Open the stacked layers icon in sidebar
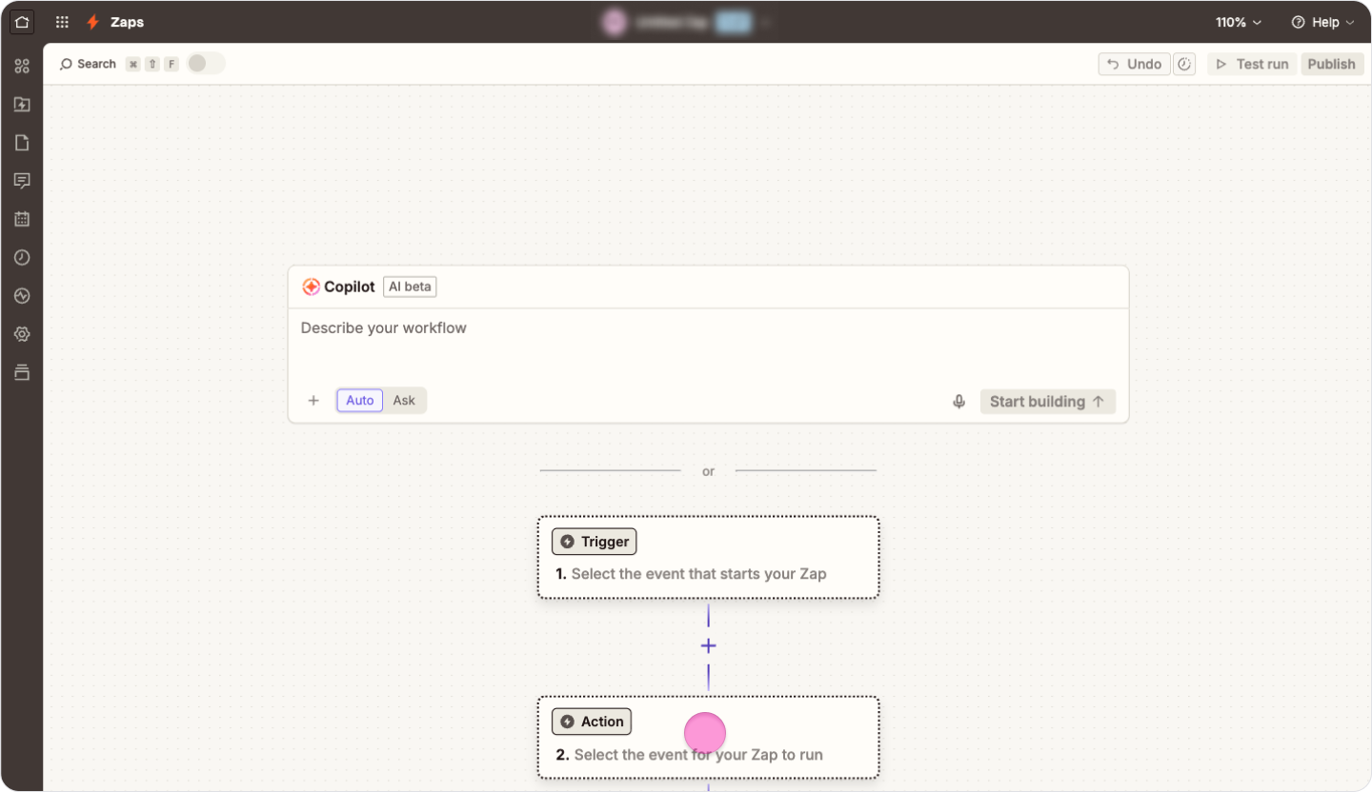 click(22, 372)
